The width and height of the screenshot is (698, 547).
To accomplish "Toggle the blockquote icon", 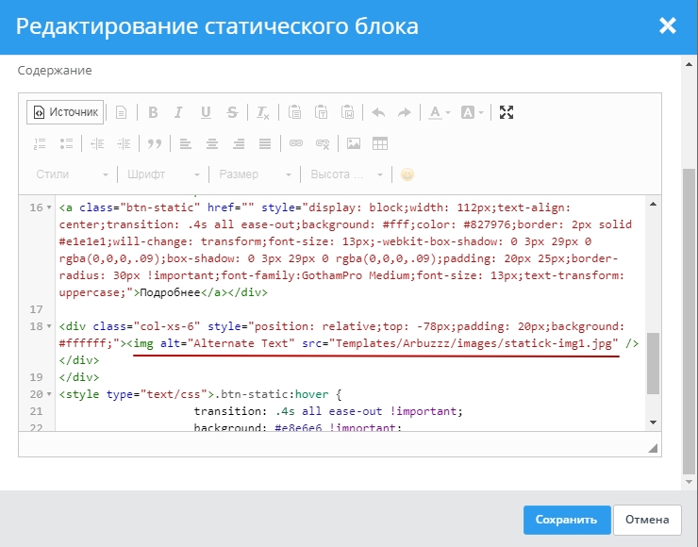I will [154, 143].
